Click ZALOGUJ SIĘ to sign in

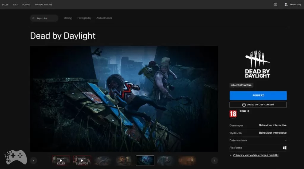[295, 5]
